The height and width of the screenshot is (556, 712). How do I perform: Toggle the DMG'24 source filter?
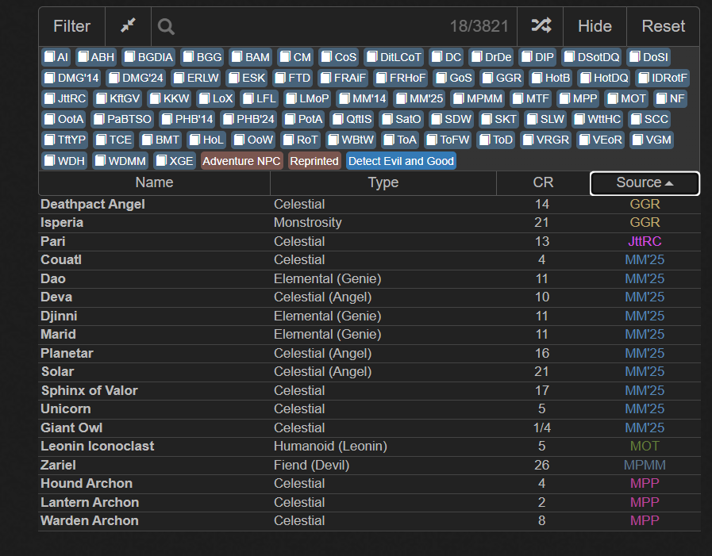(136, 78)
